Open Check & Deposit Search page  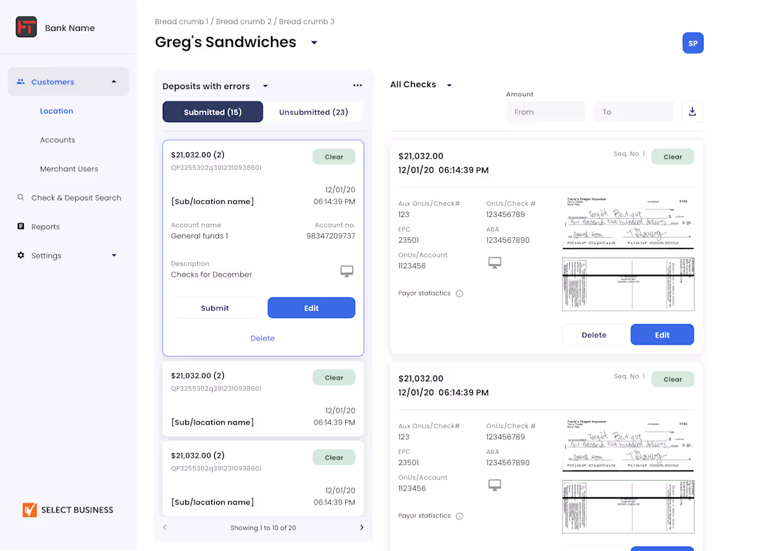[76, 197]
